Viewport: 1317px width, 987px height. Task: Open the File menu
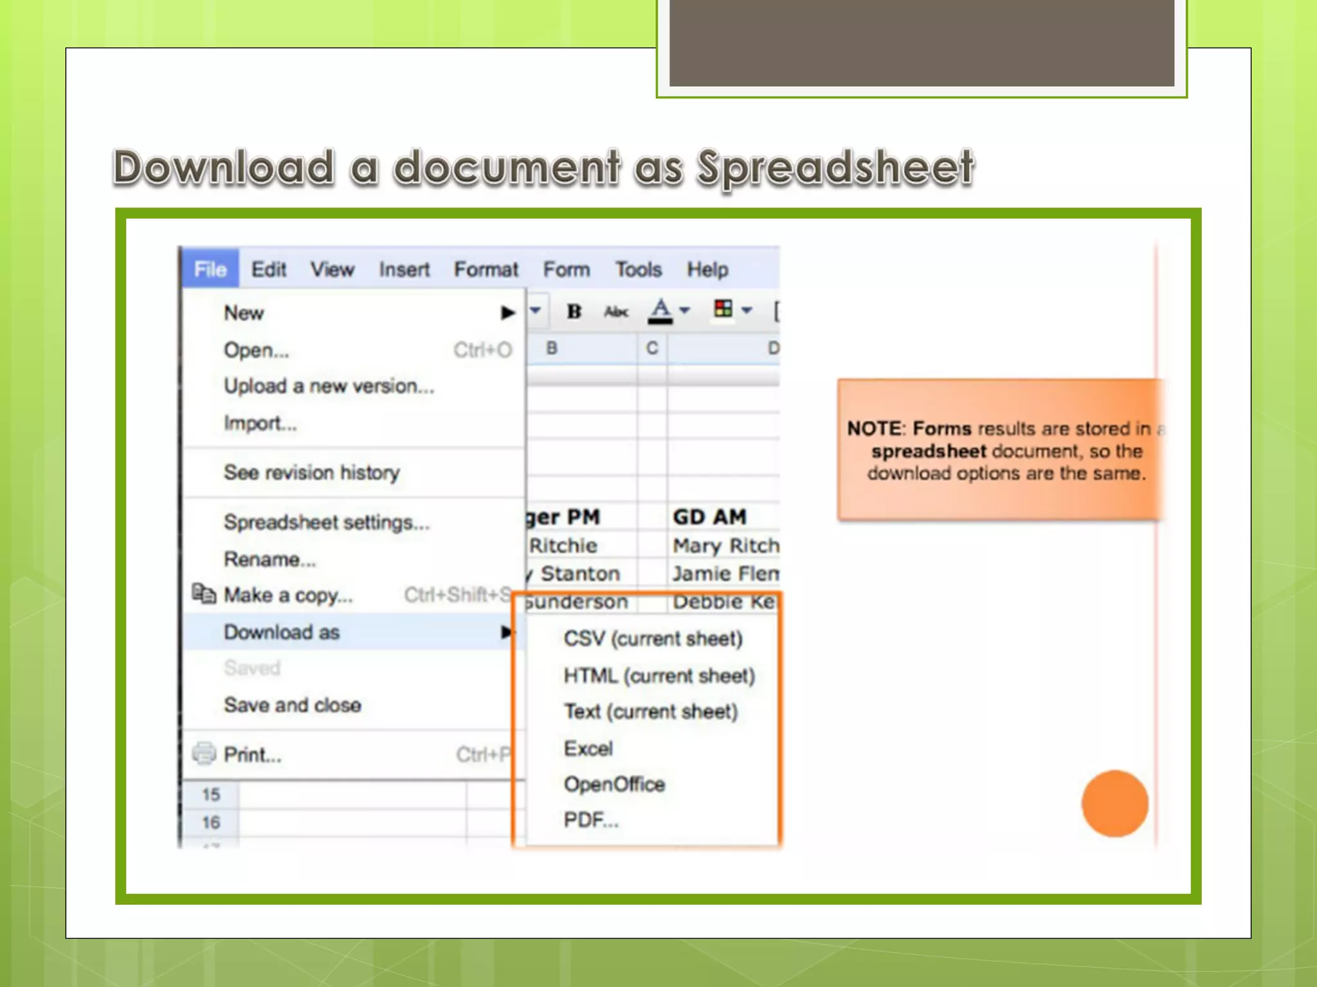210,269
